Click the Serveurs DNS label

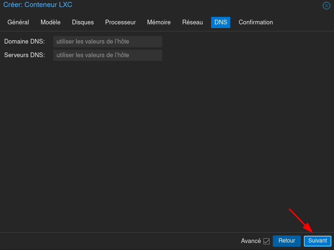(x=24, y=55)
